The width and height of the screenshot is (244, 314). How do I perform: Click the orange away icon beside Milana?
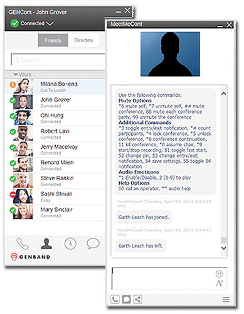click(13, 85)
